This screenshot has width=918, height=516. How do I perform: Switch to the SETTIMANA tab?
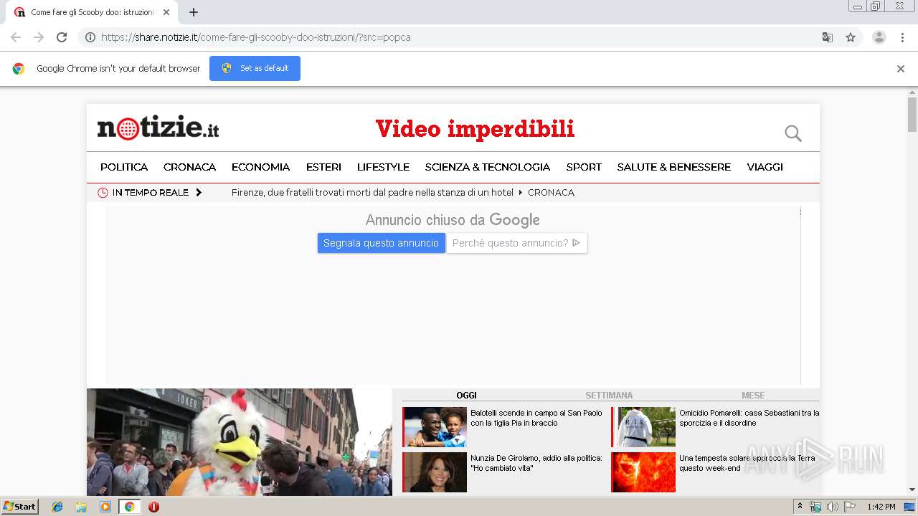[609, 396]
